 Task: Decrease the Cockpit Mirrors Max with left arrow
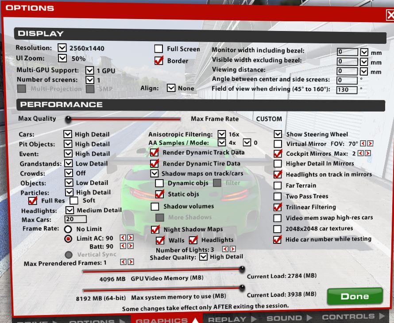[x=361, y=154]
